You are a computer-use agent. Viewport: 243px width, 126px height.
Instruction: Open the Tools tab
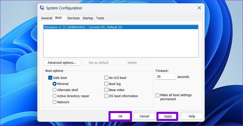click(x=100, y=18)
